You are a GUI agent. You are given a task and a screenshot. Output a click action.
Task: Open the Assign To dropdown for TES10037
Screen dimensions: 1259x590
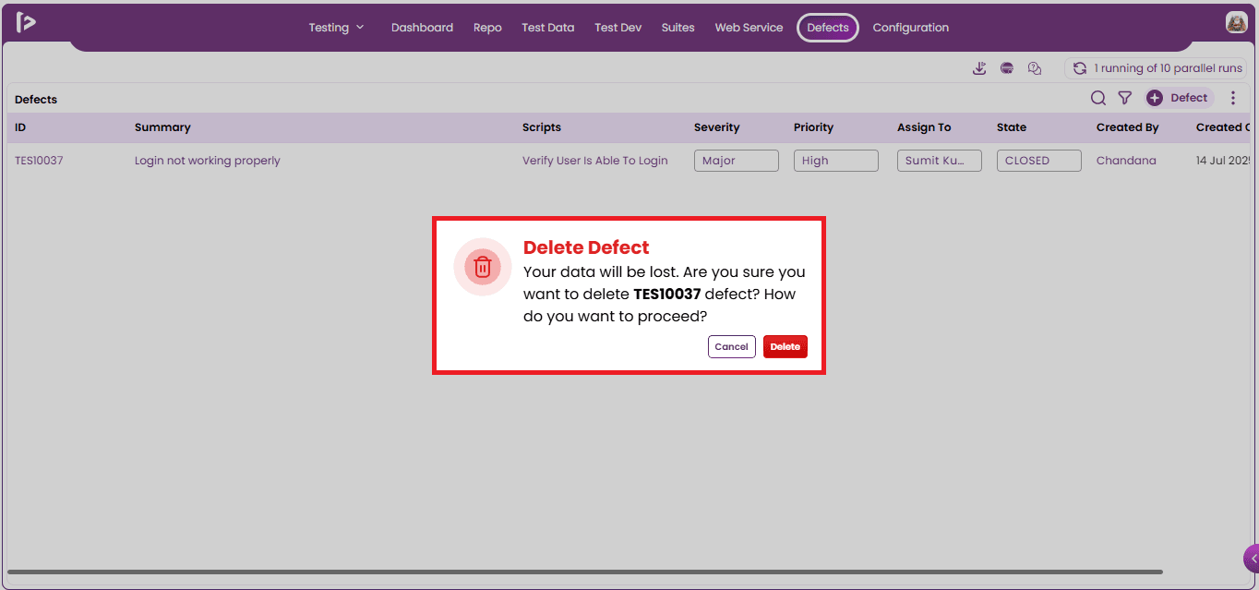pos(940,161)
